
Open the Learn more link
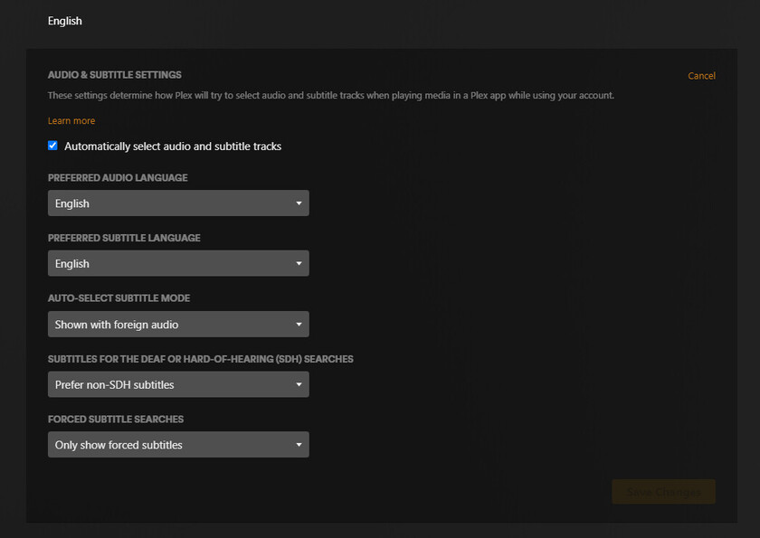[71, 121]
